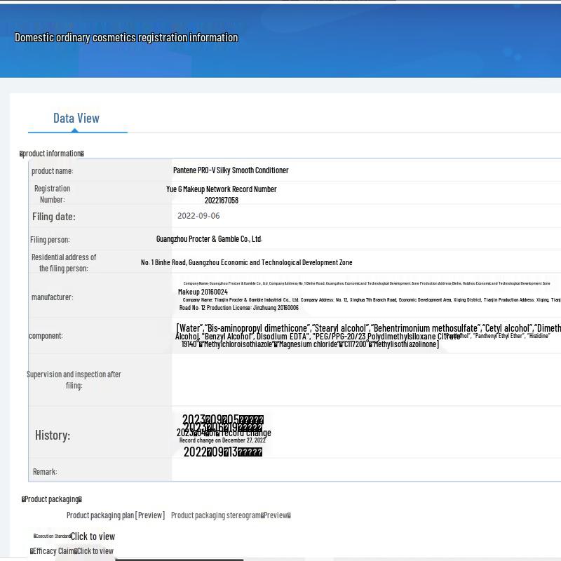Click the Domestic ordinary cosmetics registration header title
This screenshot has width=561, height=561.
(x=126, y=38)
